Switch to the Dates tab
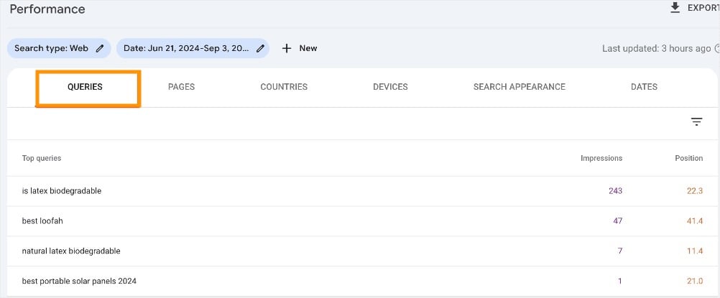 (x=644, y=87)
